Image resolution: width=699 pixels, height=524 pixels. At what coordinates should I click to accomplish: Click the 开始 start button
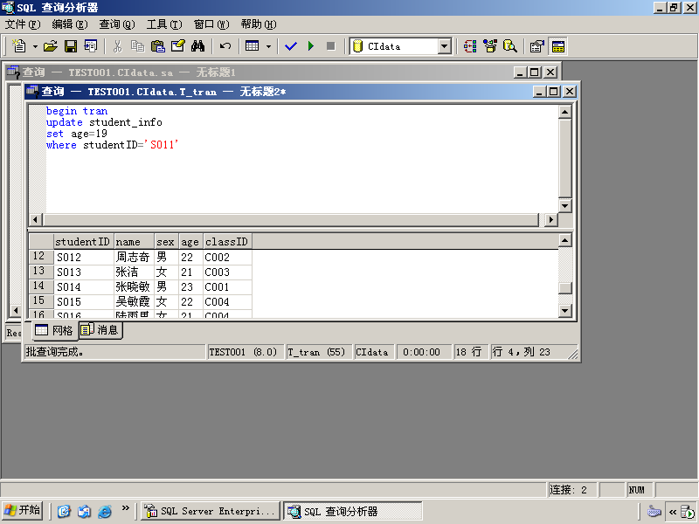(23, 511)
